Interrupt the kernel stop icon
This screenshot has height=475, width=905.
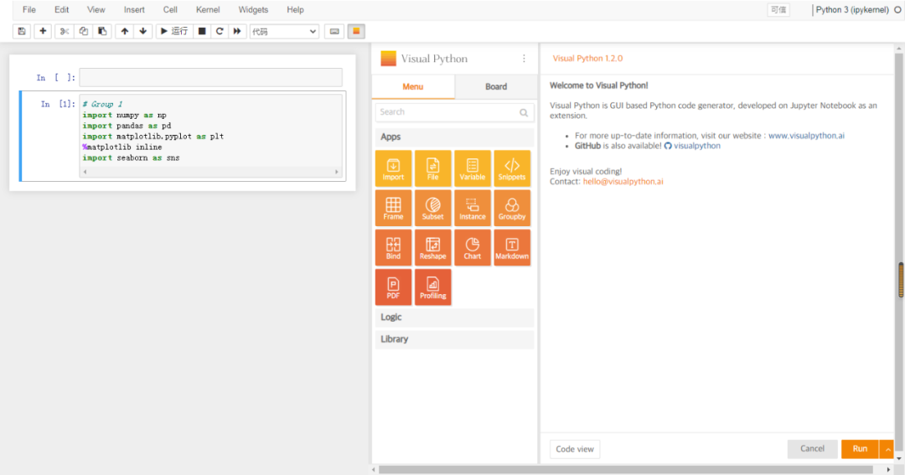pos(202,31)
